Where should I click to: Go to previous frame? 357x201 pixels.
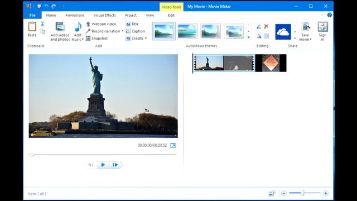point(90,165)
